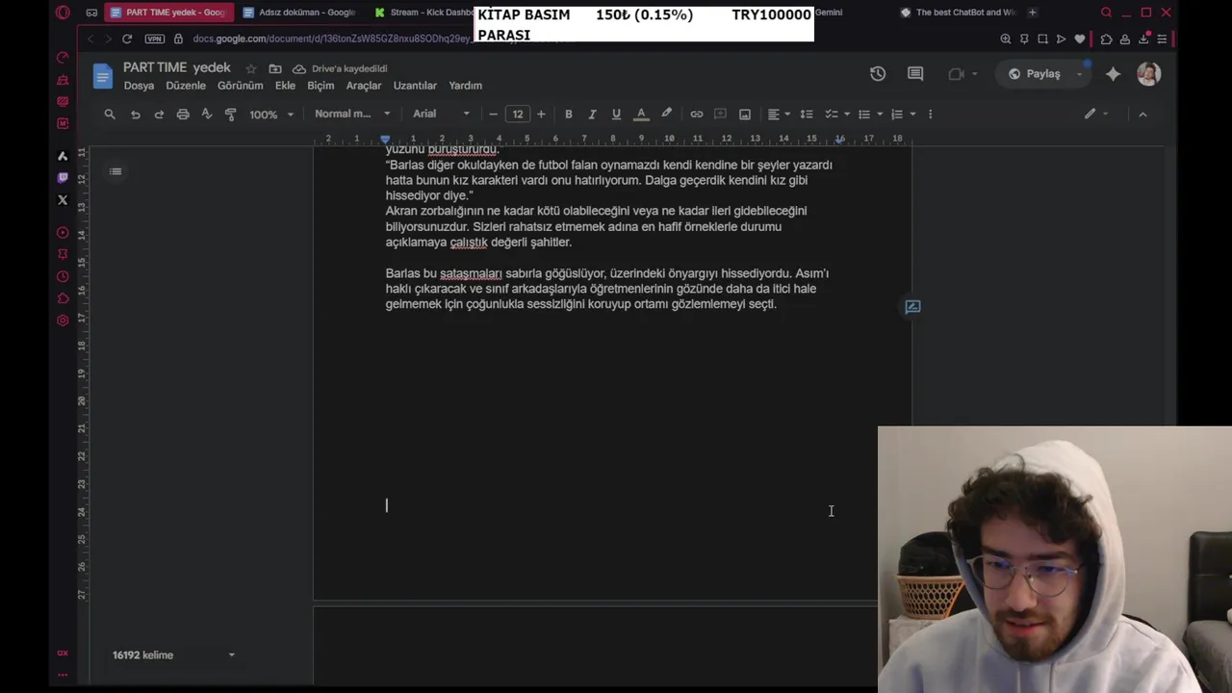
Task: Expand the 16192 kelime word count dropdown
Action: 173,654
